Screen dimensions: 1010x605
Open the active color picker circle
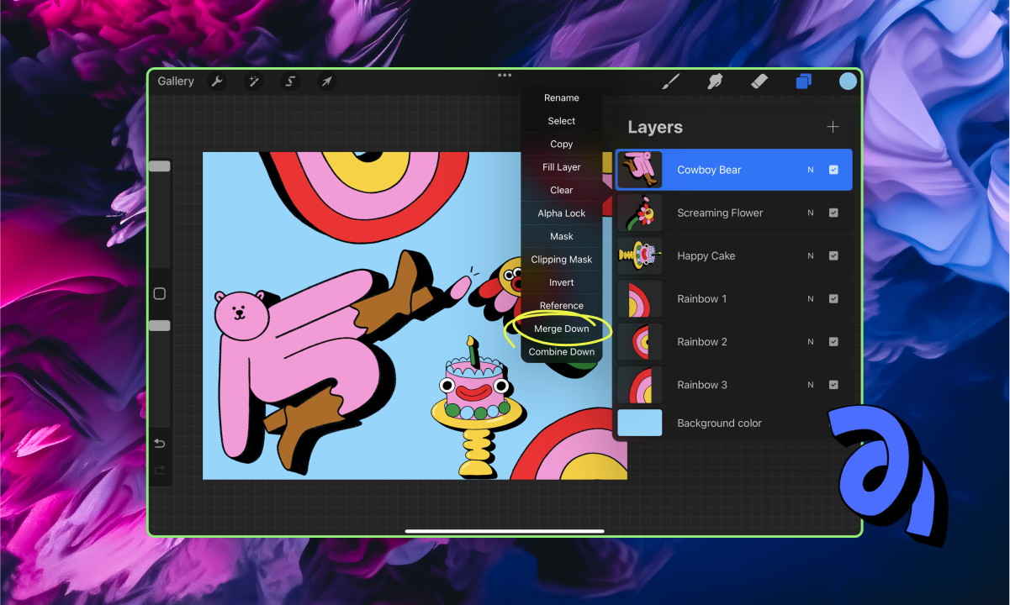(x=848, y=81)
